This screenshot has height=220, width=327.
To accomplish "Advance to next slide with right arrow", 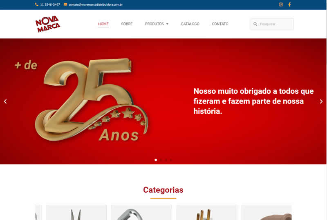I will (x=321, y=101).
